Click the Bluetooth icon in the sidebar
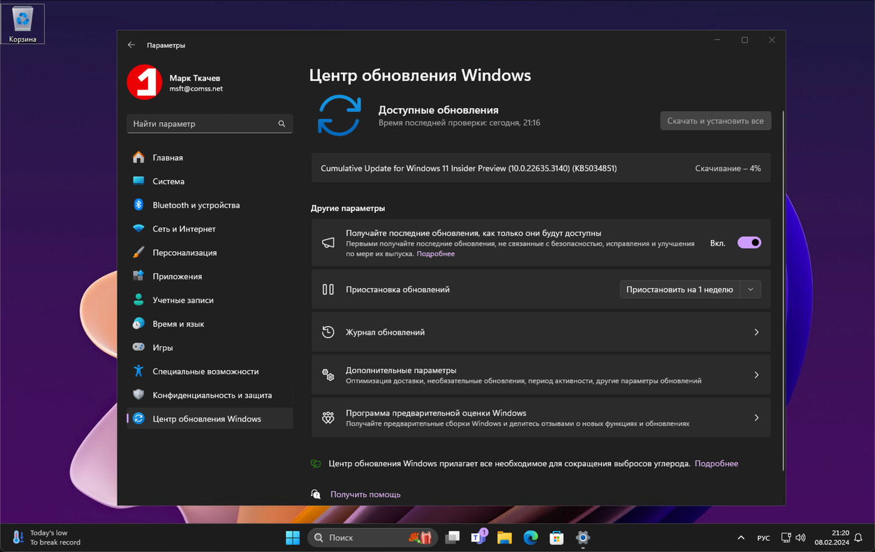This screenshot has width=875, height=552. point(138,205)
